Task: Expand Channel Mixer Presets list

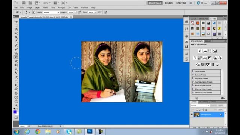Action: click(193, 89)
